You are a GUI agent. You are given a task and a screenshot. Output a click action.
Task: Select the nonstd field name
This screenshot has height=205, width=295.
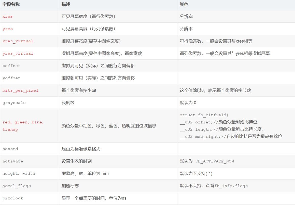tap(10, 149)
